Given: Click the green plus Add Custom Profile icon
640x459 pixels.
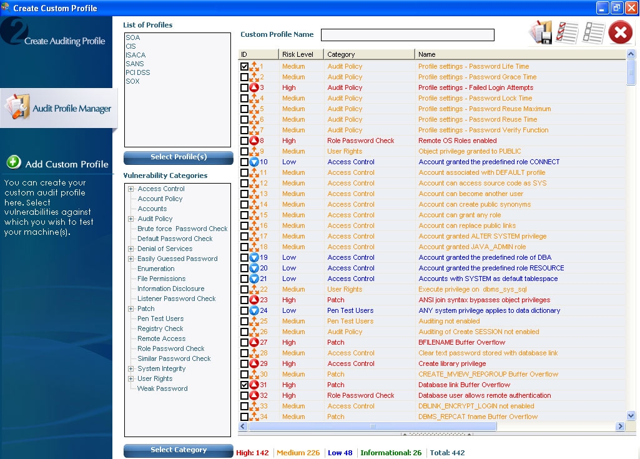Looking at the screenshot, I should click(x=14, y=162).
